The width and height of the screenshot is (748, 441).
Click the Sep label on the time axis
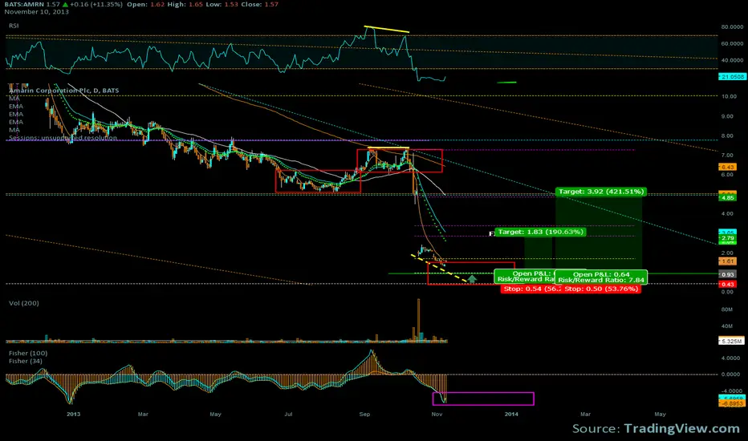tap(364, 415)
